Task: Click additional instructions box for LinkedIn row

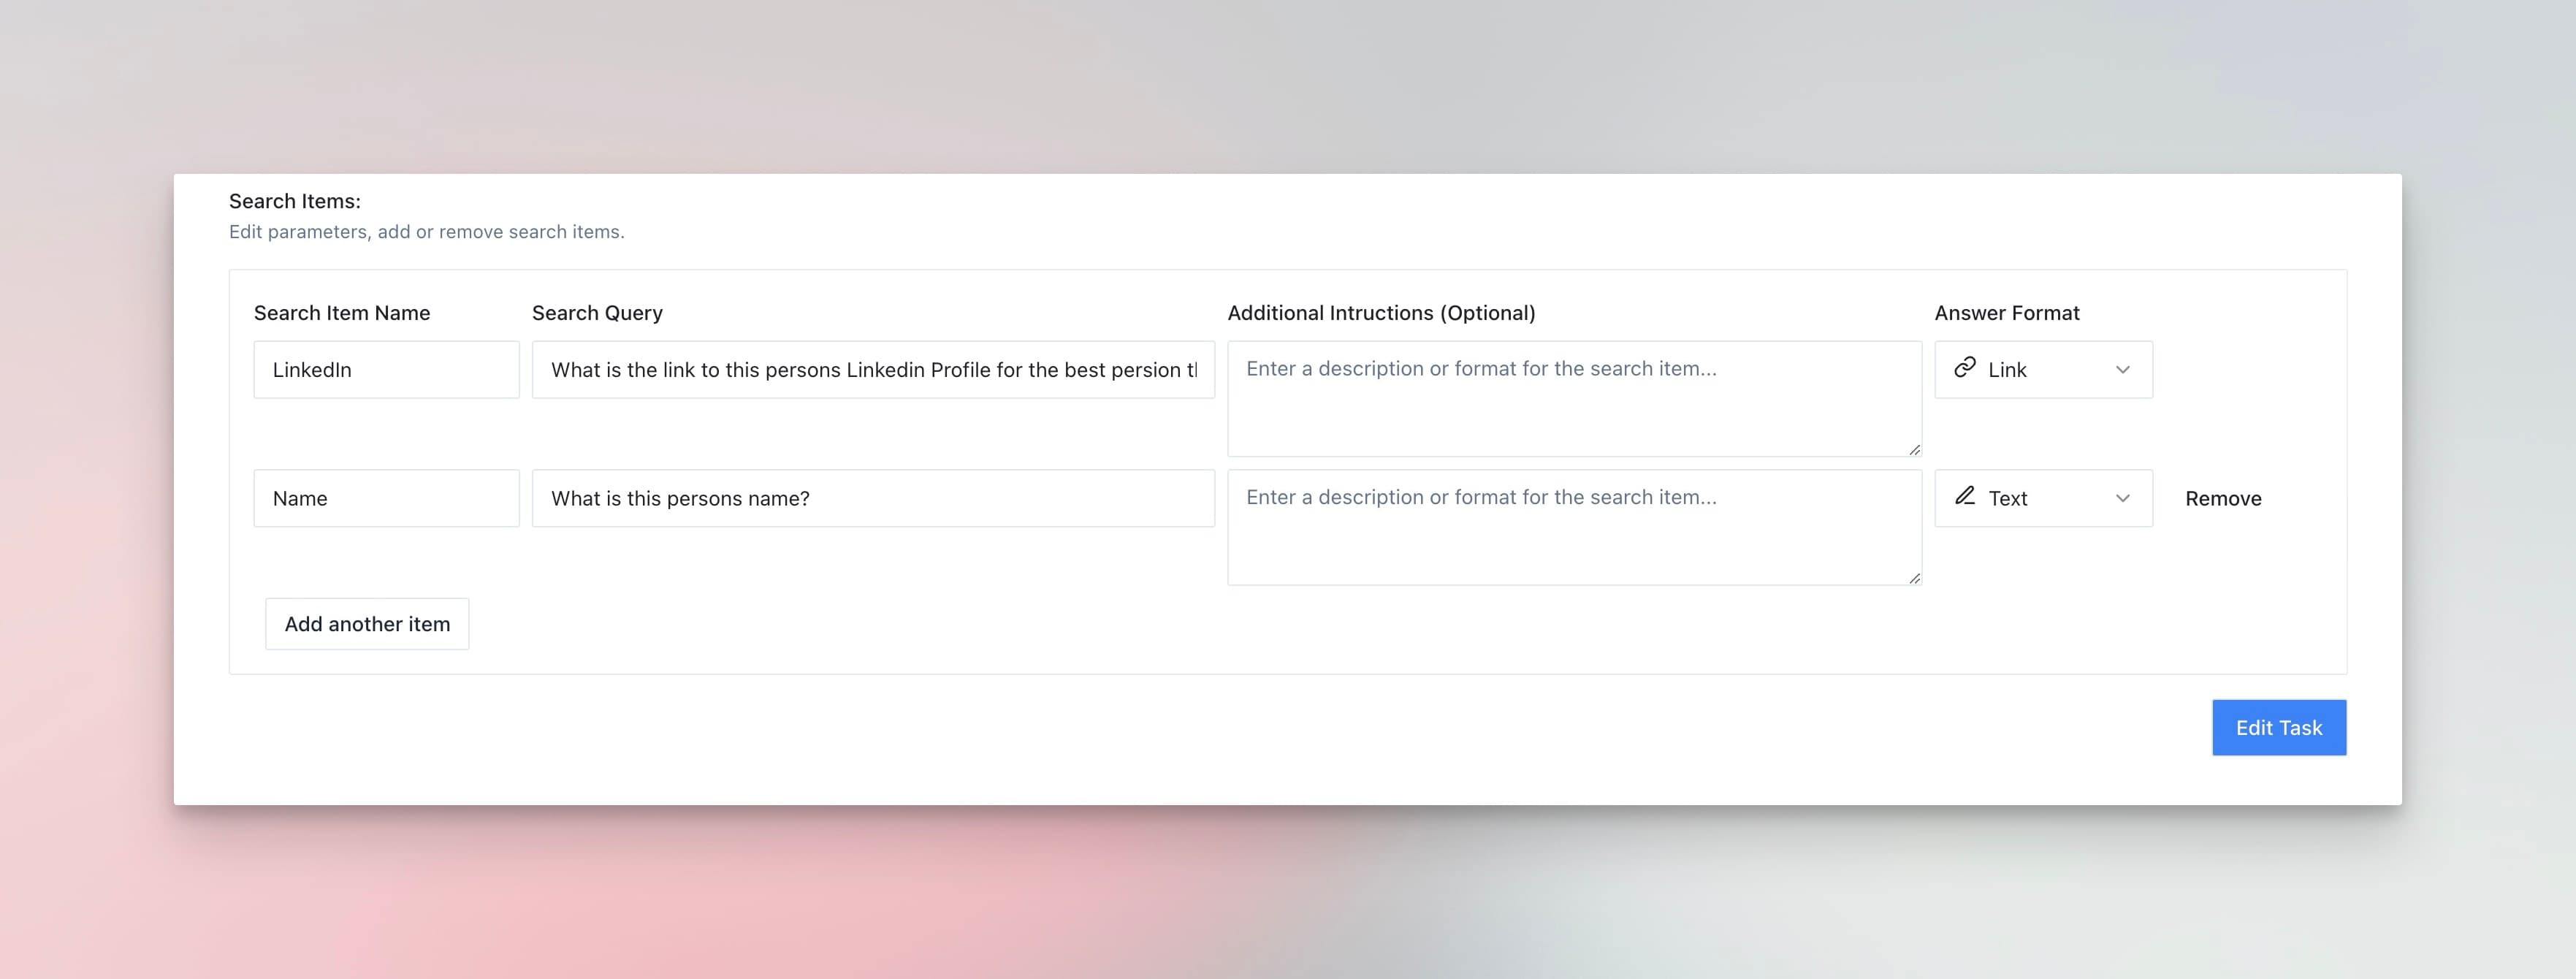Action: [x=1573, y=398]
